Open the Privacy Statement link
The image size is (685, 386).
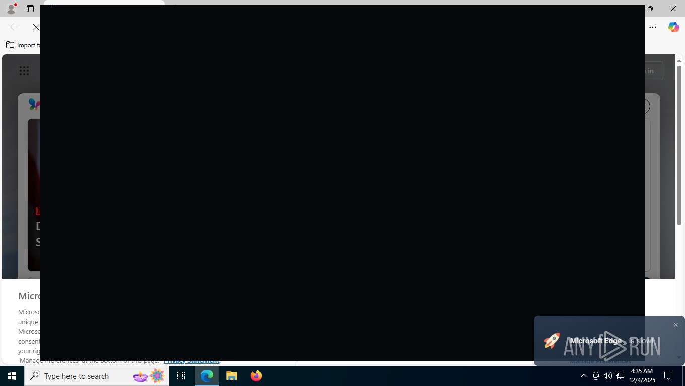click(191, 360)
